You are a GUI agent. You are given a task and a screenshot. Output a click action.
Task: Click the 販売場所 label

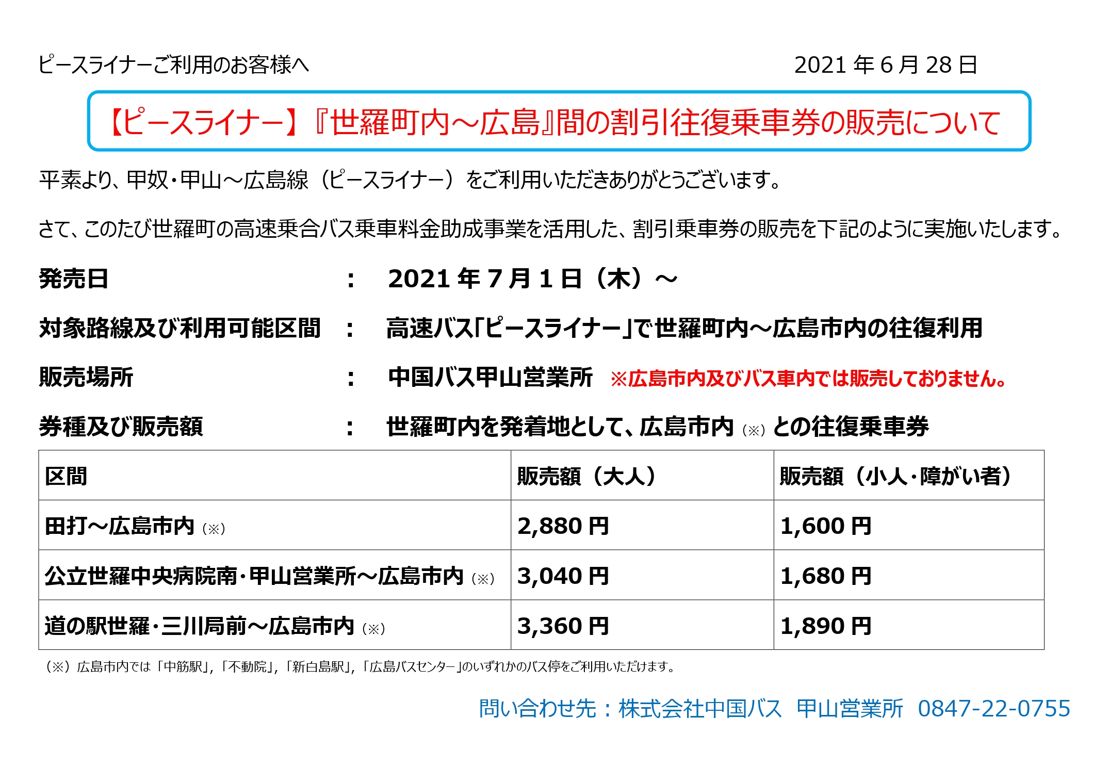tap(86, 377)
